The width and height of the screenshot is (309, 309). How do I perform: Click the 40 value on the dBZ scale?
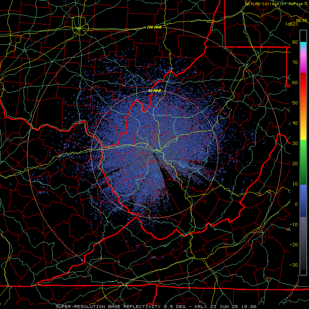pos(295,123)
